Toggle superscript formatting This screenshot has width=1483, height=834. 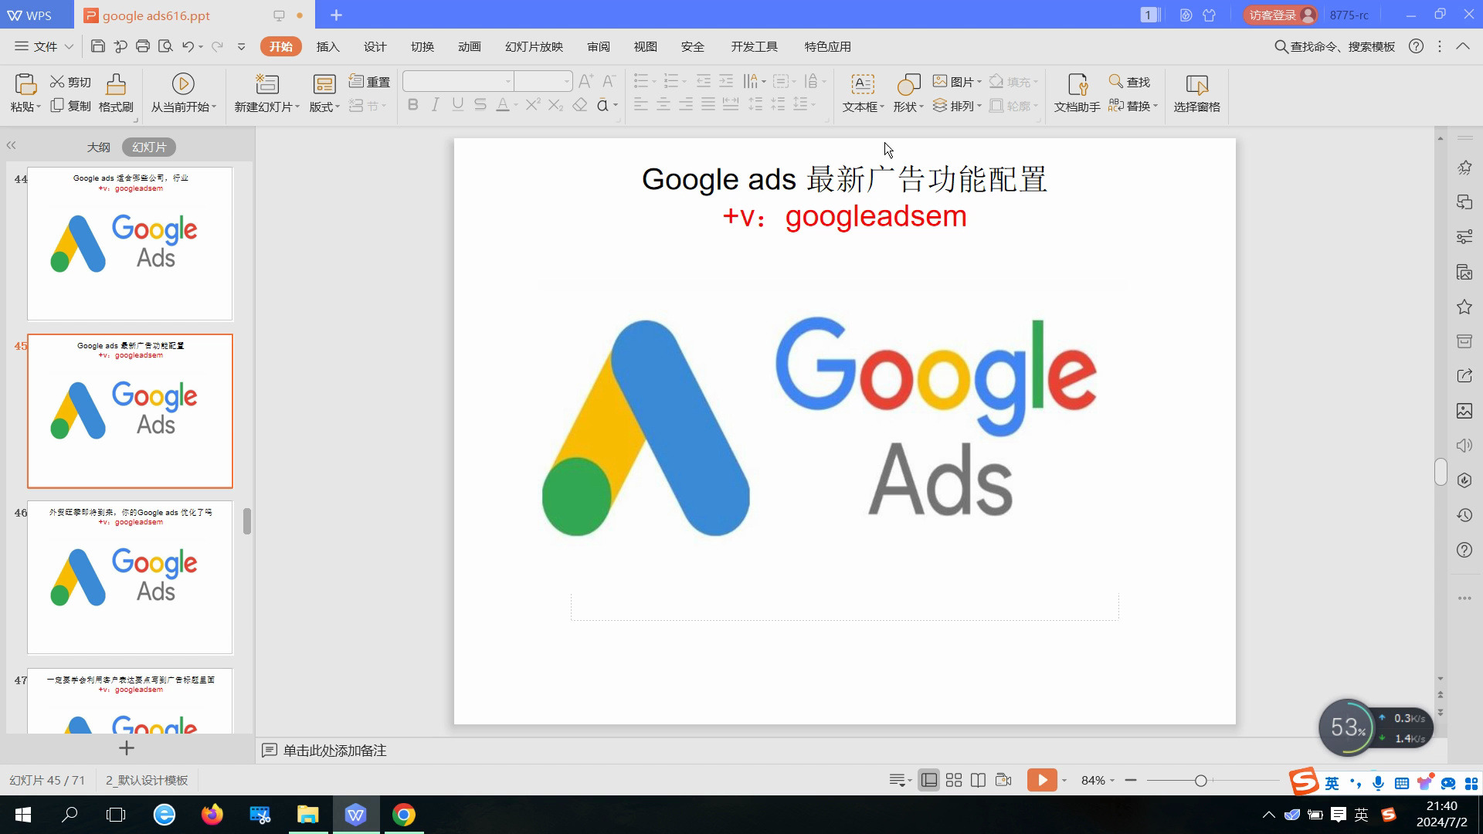pos(532,105)
